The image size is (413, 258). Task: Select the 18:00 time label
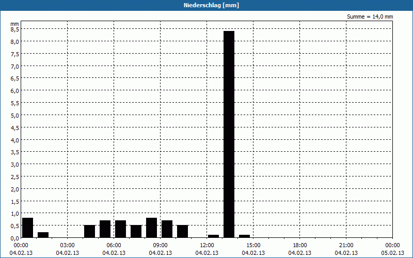coord(300,246)
